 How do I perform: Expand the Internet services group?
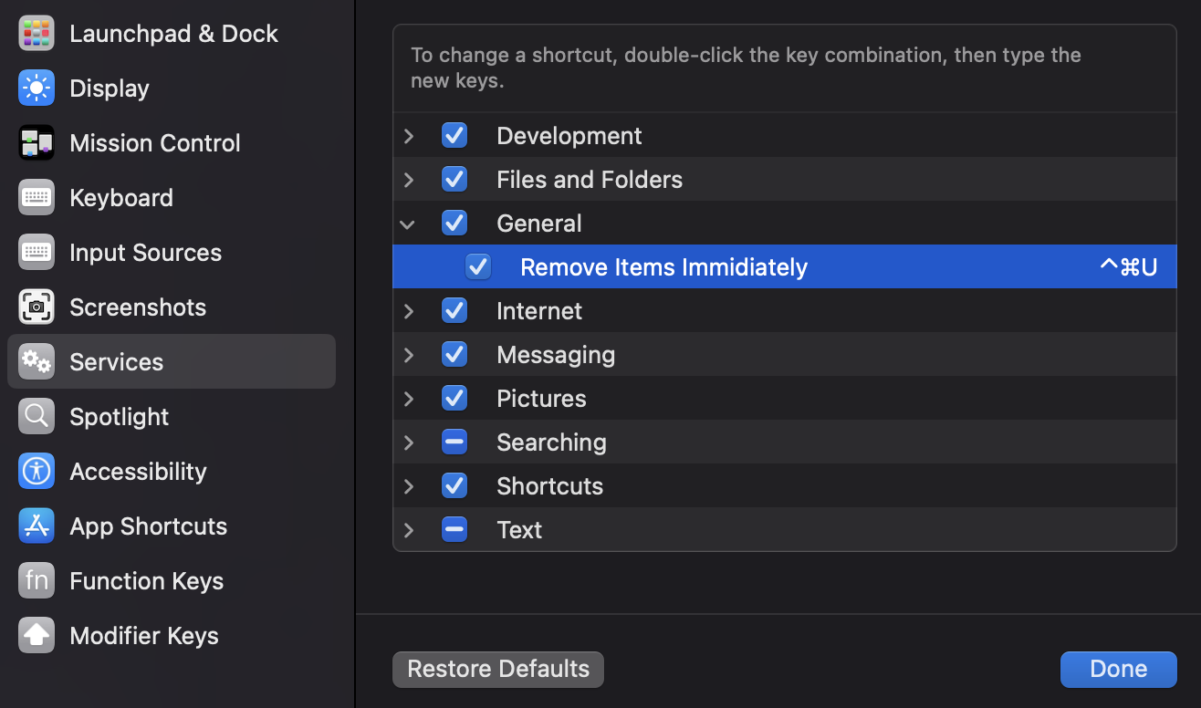pyautogui.click(x=408, y=310)
